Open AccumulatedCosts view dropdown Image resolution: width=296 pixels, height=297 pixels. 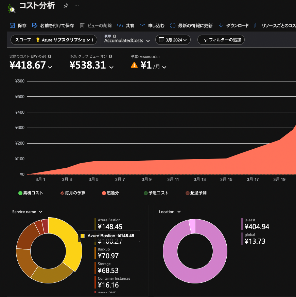click(x=127, y=40)
